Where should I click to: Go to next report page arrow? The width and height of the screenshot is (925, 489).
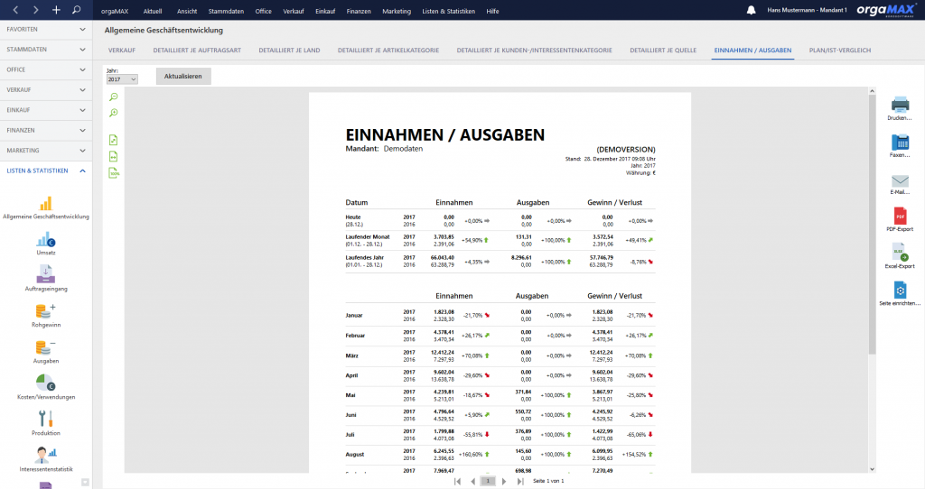[504, 482]
